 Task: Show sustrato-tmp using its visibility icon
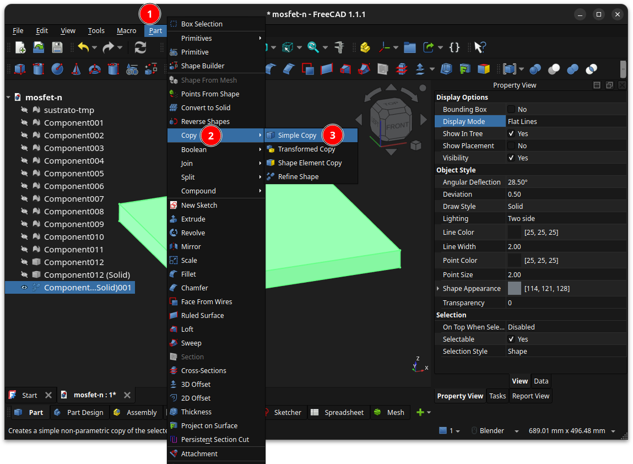pyautogui.click(x=24, y=110)
